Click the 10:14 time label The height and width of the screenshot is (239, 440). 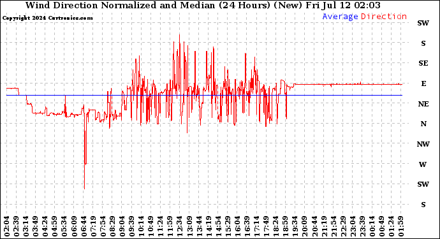pyautogui.click(x=141, y=226)
